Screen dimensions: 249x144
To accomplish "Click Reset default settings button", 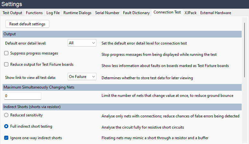I will (x=27, y=24).
